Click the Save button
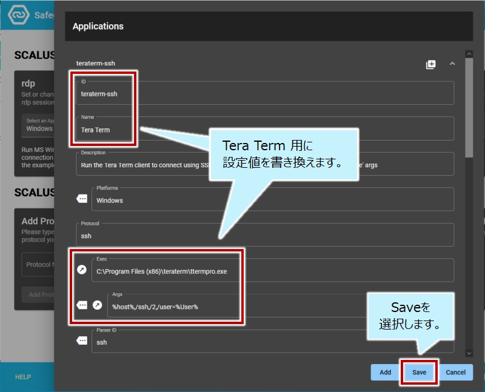The height and width of the screenshot is (392, 485). tap(419, 372)
